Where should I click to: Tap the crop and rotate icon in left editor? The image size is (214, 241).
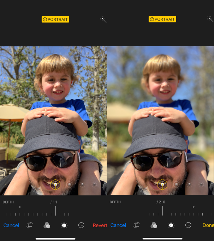pos(29,225)
